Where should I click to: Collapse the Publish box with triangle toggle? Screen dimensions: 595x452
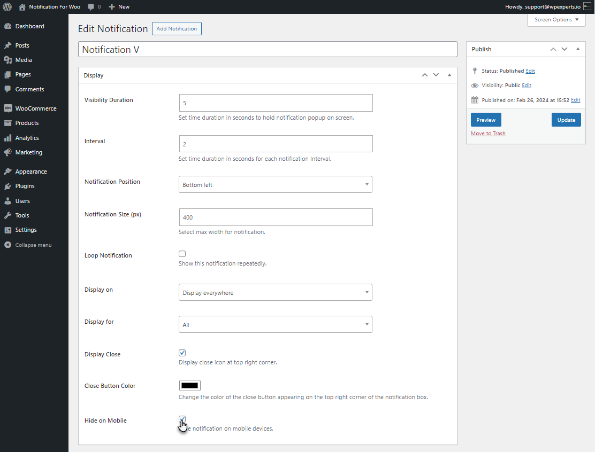[x=578, y=49]
